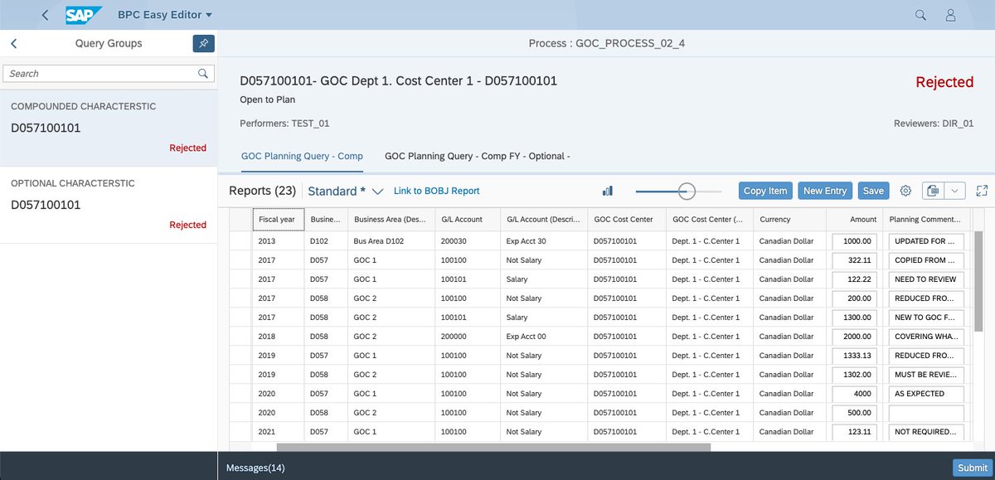Click the Planning Comment column header
The image size is (995, 480).
pos(925,220)
